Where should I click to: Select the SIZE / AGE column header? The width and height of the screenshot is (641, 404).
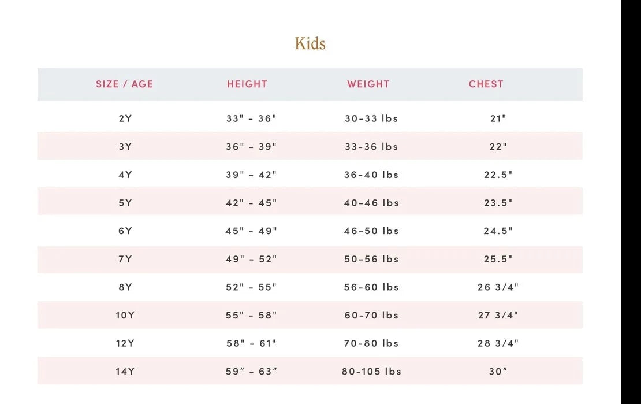tap(125, 84)
